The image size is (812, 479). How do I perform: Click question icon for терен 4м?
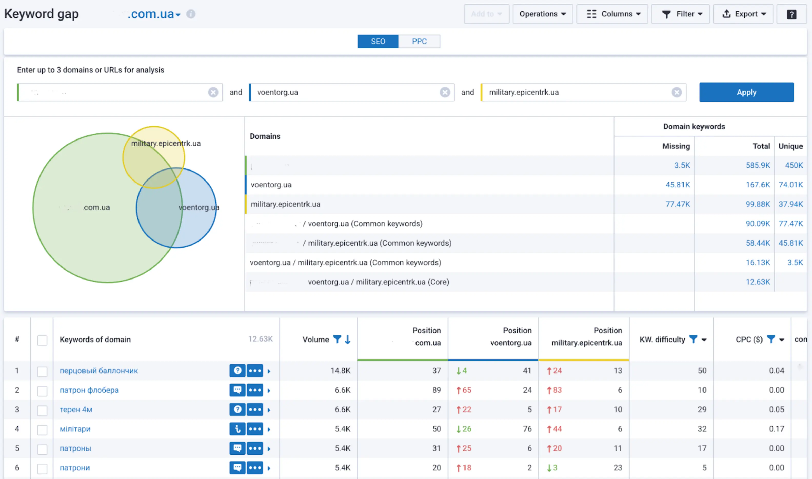tap(237, 409)
